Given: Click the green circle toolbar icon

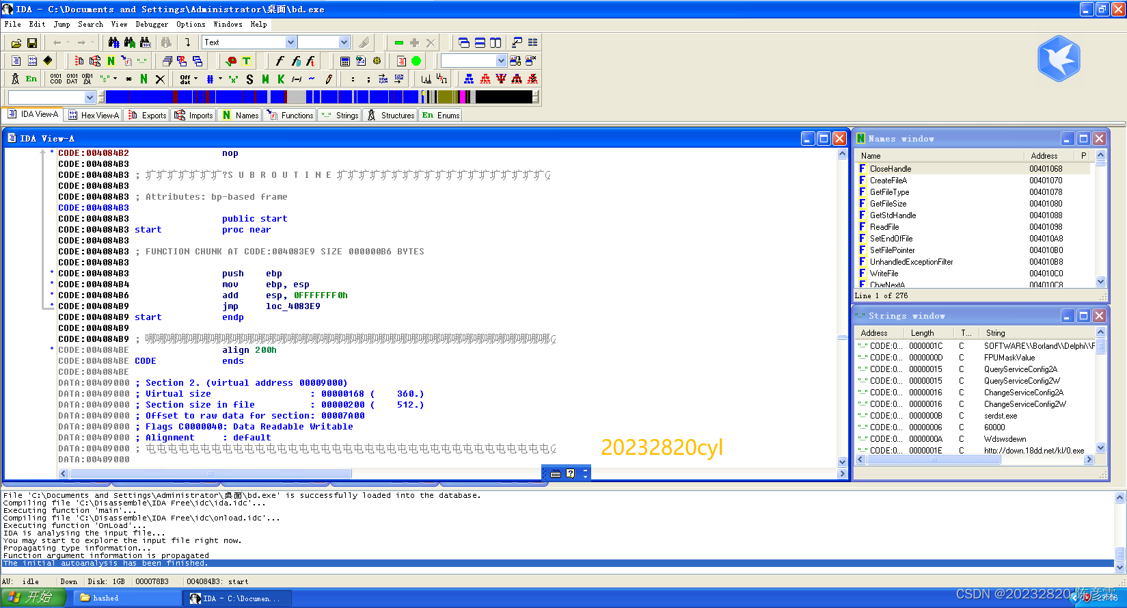Looking at the screenshot, I should [416, 61].
